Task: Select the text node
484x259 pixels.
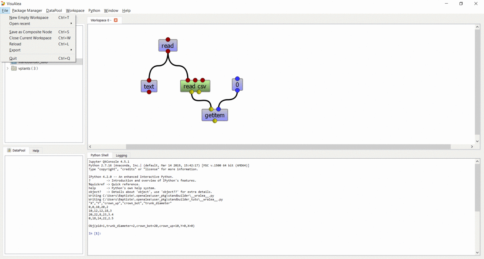Action: (149, 86)
